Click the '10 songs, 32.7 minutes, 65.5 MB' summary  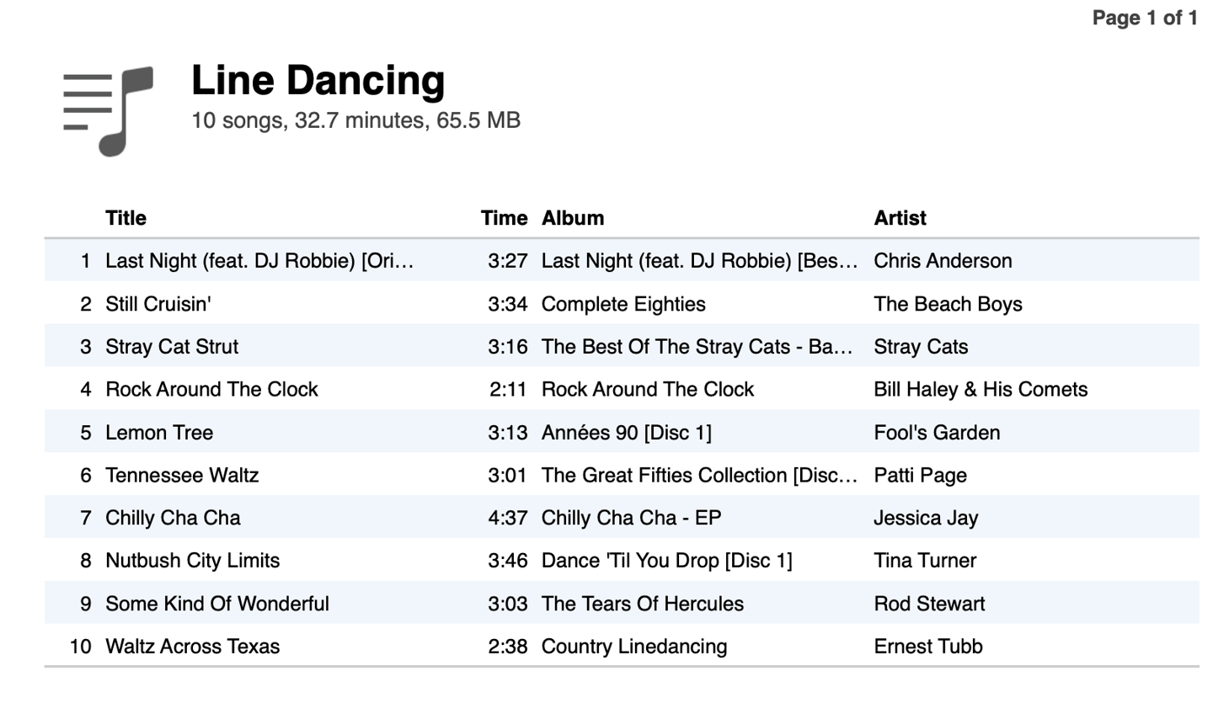click(355, 120)
